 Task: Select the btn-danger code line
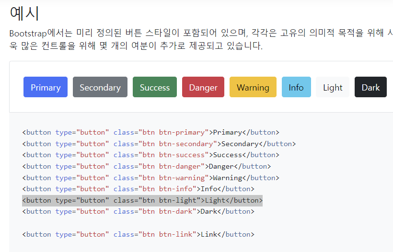pyautogui.click(x=146, y=166)
